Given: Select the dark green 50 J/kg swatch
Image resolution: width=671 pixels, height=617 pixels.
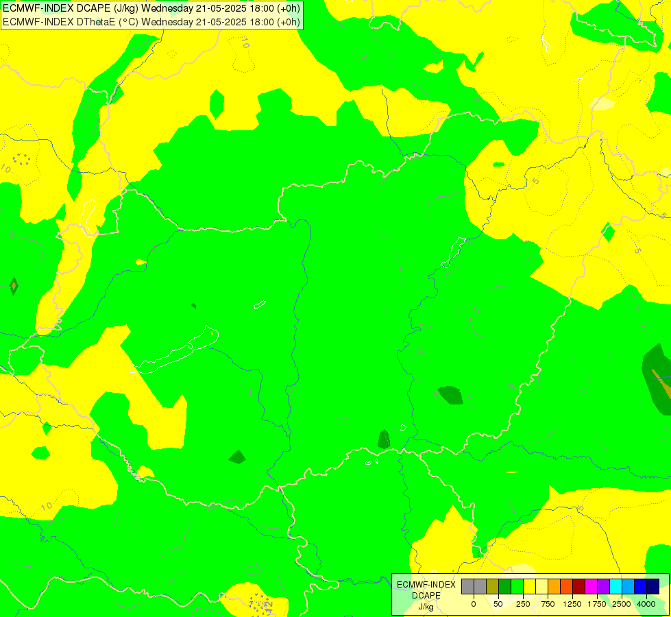Looking at the screenshot, I should click(505, 586).
